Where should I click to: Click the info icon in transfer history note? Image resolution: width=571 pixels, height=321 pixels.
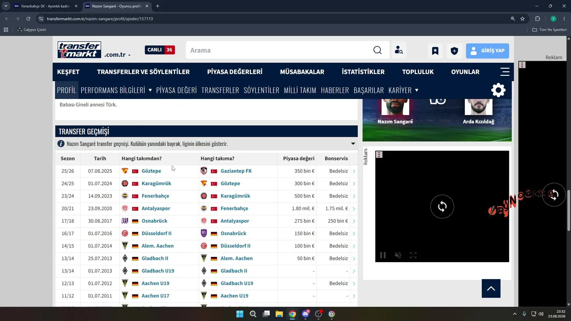tap(61, 144)
